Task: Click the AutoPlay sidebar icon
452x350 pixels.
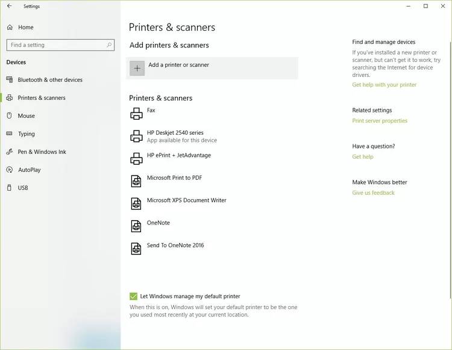Action: tap(10, 170)
